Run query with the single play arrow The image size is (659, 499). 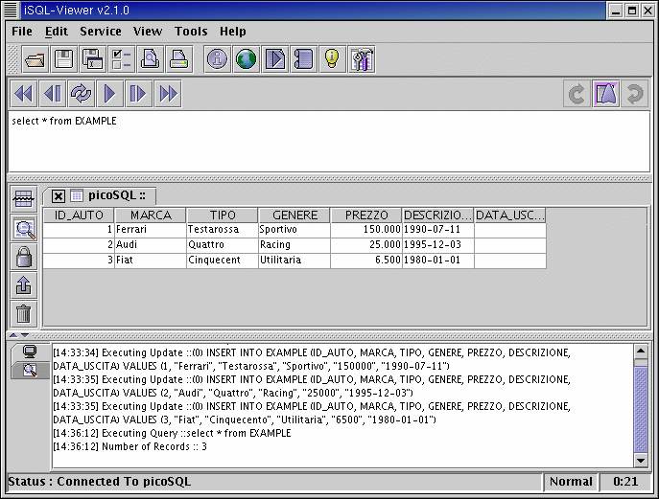110,94
